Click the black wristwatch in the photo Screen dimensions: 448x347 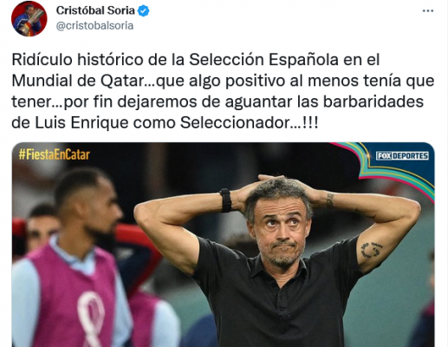[226, 200]
